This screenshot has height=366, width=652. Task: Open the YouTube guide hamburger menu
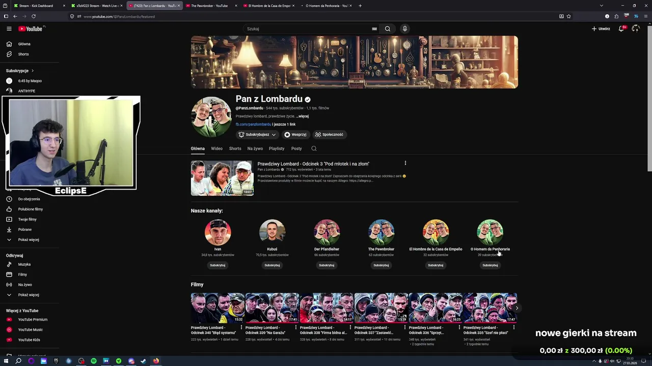click(x=9, y=29)
